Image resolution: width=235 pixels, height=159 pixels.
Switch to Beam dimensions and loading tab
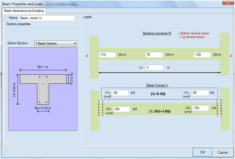(x=24, y=11)
